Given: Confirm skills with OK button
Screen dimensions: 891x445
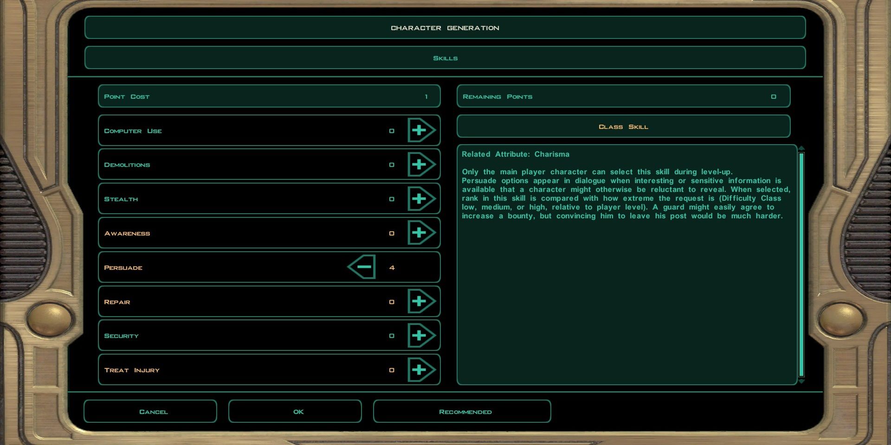Looking at the screenshot, I should click(295, 412).
